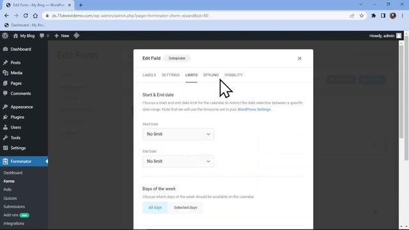Image resolution: width=409 pixels, height=230 pixels.
Task: Reload the browser page
Action: 26,15
